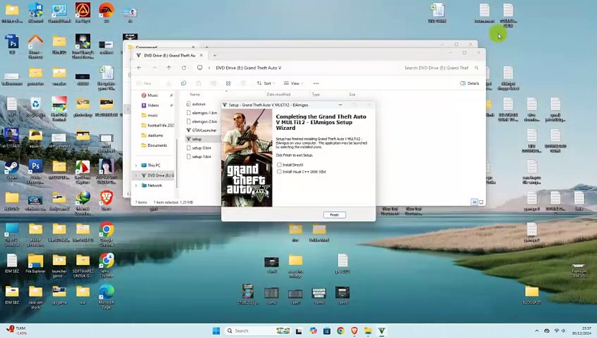Open the Steam desktop shortcut
597x338 pixels.
pyautogui.click(x=12, y=170)
